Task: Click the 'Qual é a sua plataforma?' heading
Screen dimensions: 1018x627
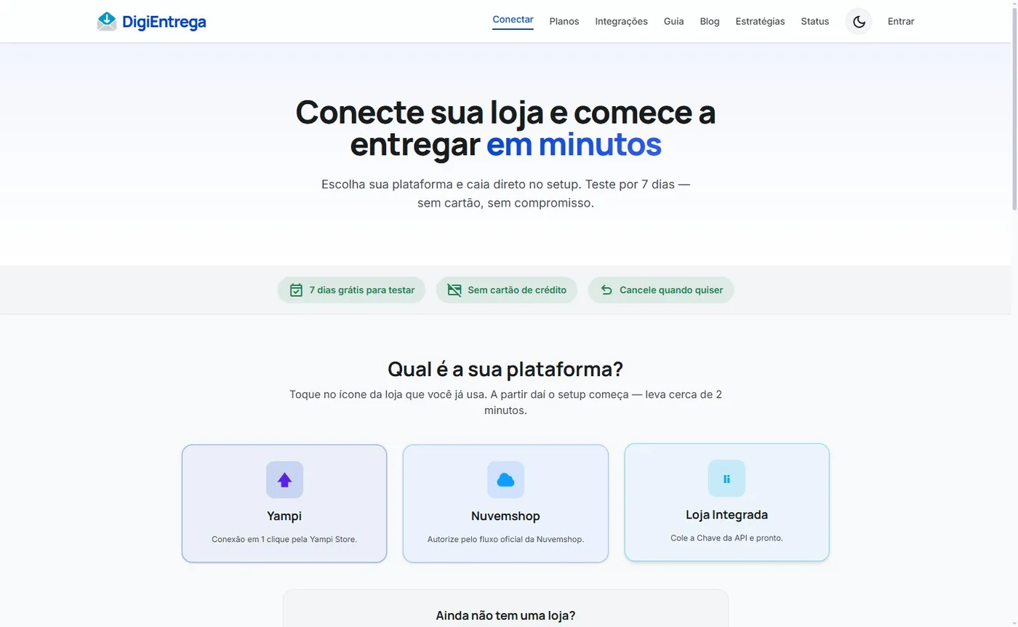Action: (x=505, y=369)
